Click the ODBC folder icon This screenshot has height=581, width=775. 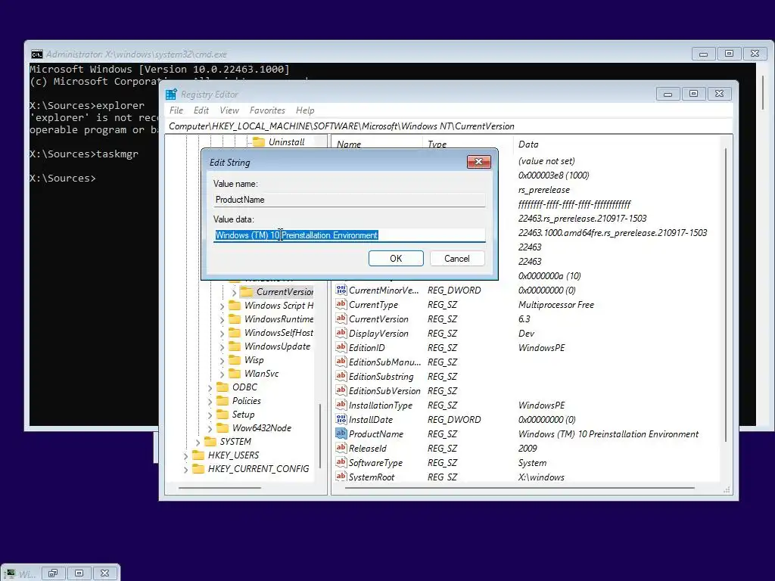tap(223, 387)
